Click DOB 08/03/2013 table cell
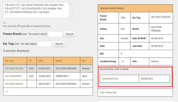This screenshot has width=178, height=102. 44,84
